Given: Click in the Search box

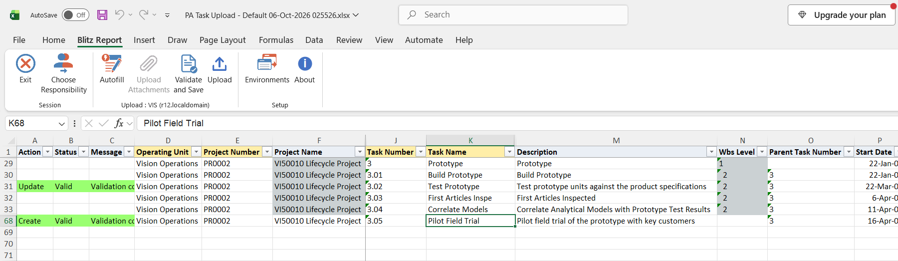Looking at the screenshot, I should click(513, 15).
